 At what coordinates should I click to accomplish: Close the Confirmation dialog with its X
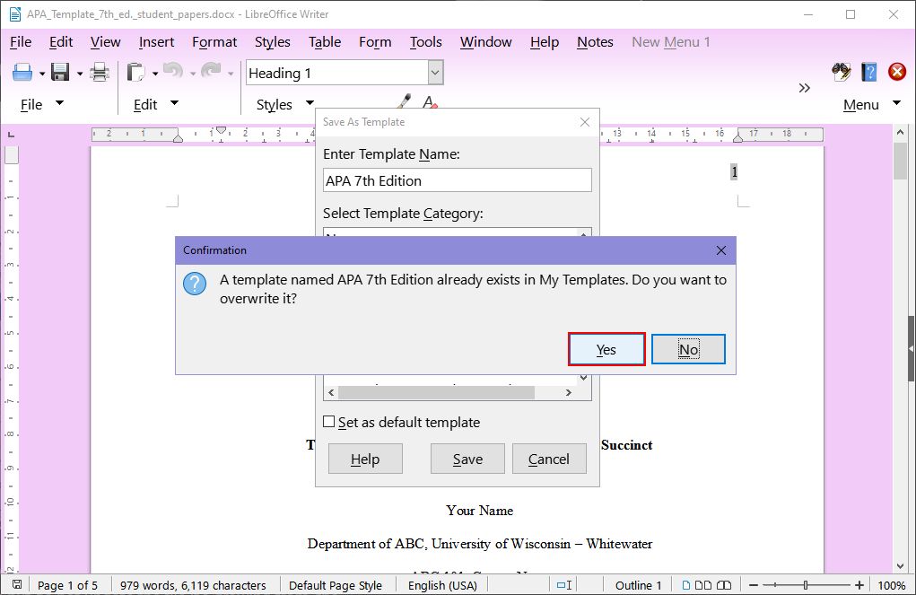tap(721, 250)
